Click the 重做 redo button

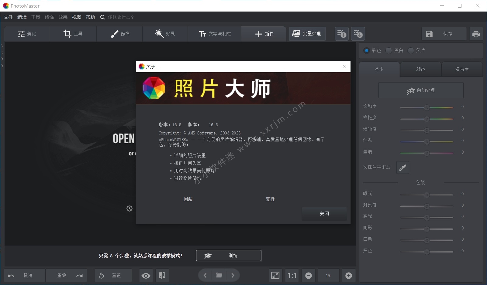coord(67,275)
